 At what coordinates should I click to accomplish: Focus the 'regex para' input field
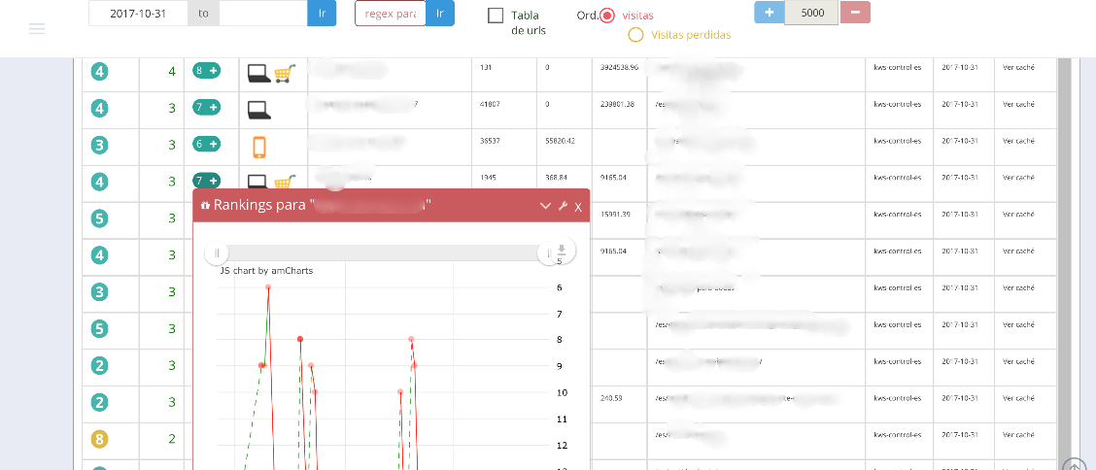390,14
